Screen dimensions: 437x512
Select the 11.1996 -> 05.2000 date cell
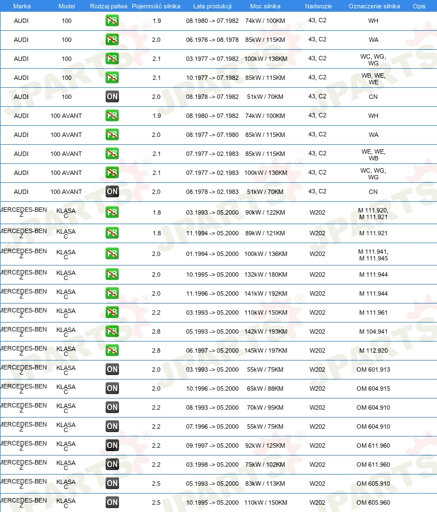212,293
